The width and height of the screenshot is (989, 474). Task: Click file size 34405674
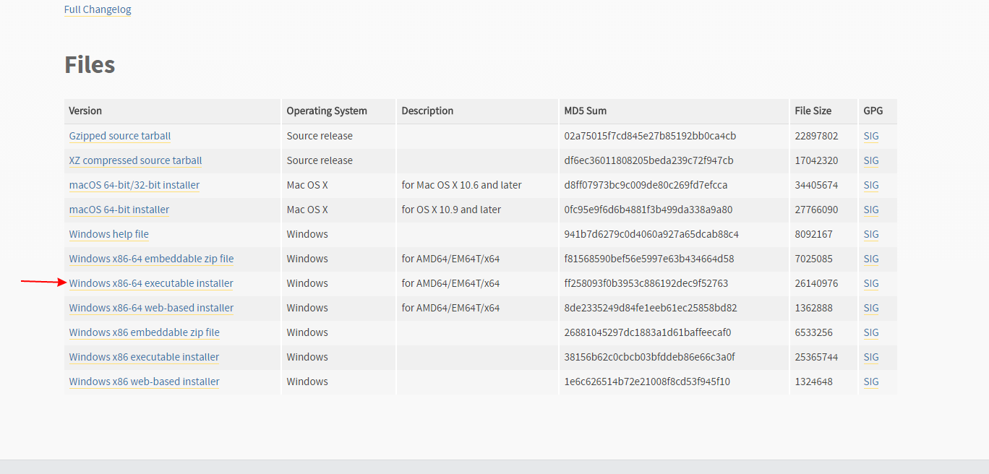[x=816, y=185]
